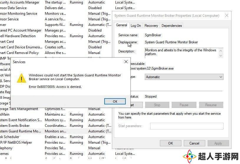
Task: Select the System Event Notification service row
Action: tap(56, 120)
